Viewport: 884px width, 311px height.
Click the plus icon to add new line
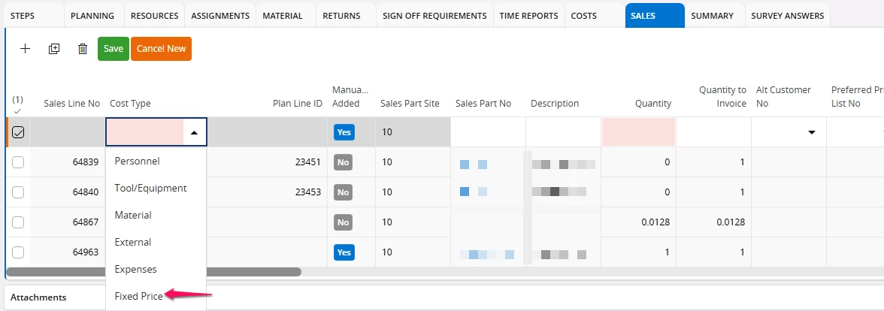(25, 49)
